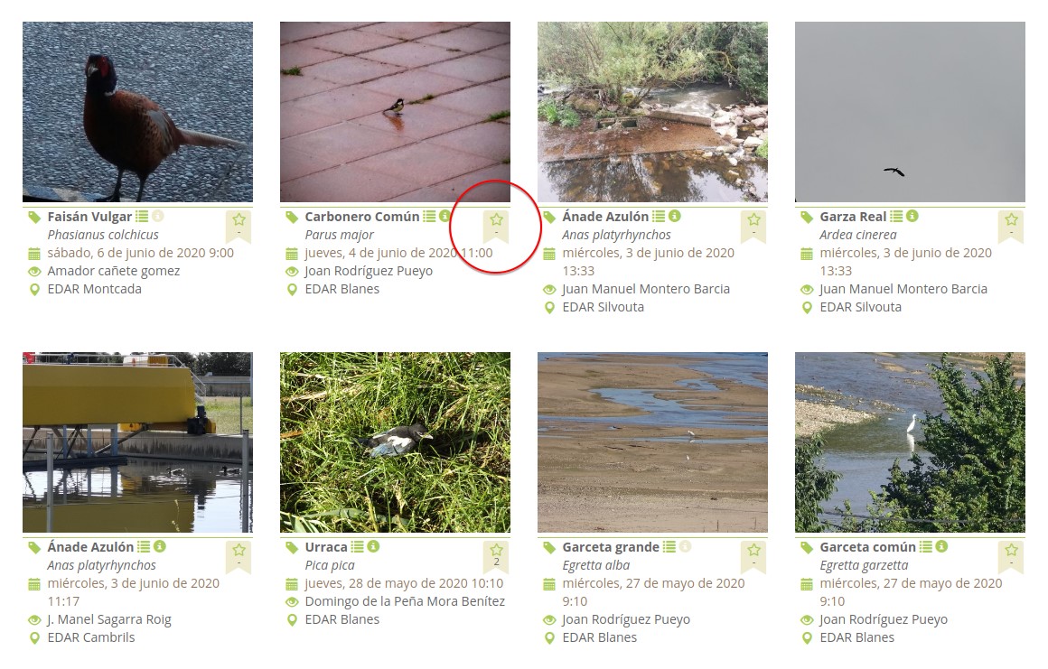
Task: Click the tag icon for Garceta común
Action: (807, 547)
